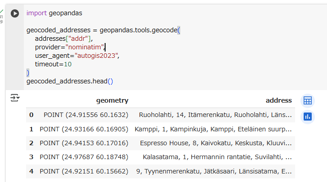Screen dimensions: 327x182
Task: Open suggested charts for dataframe
Action: [308, 117]
